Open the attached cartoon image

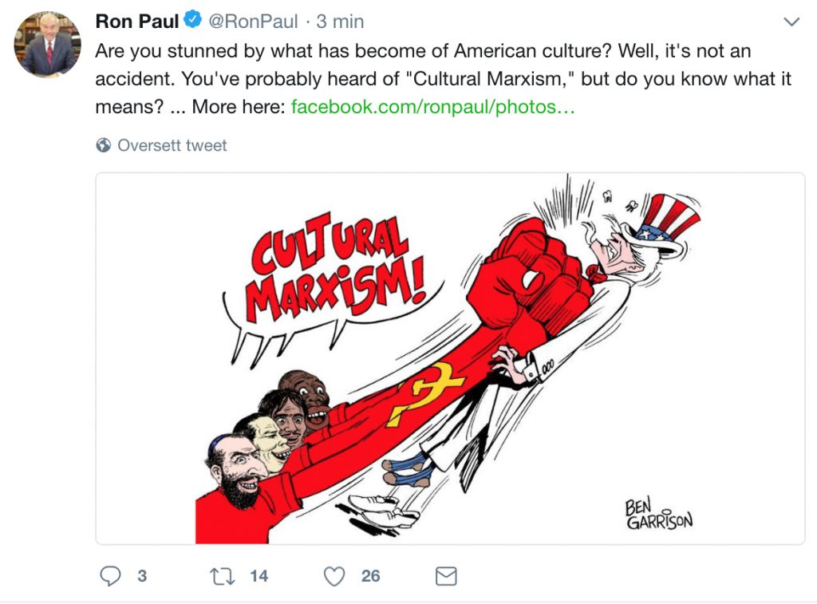(x=450, y=358)
